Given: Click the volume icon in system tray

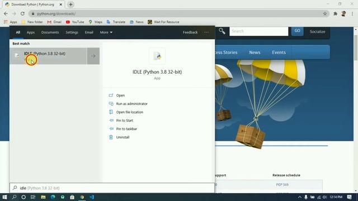Looking at the screenshot, I should click(x=324, y=197).
